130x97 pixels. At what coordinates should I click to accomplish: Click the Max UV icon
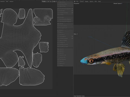click(58, 53)
